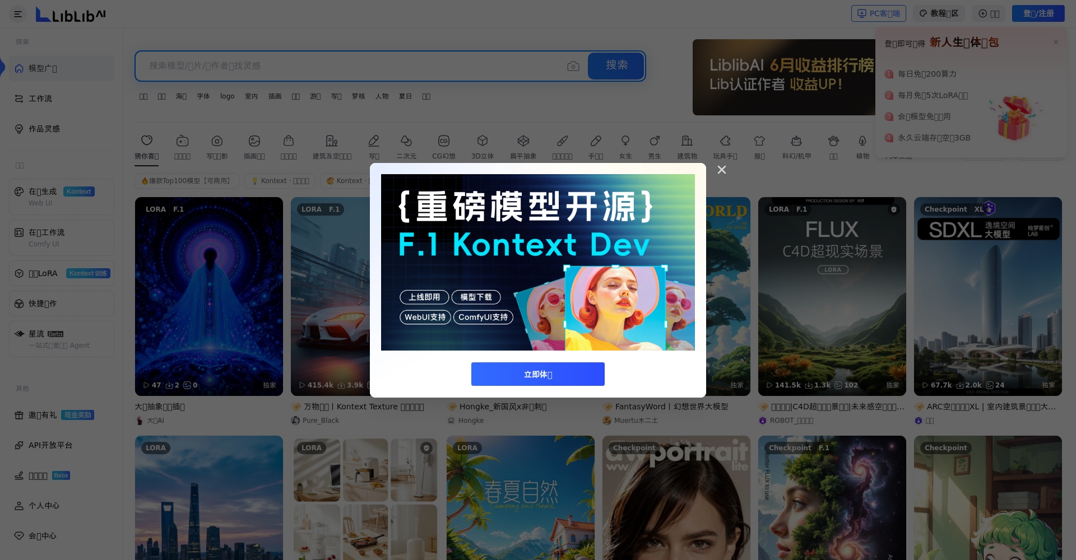Open the membership center diamond entry

coord(62,536)
